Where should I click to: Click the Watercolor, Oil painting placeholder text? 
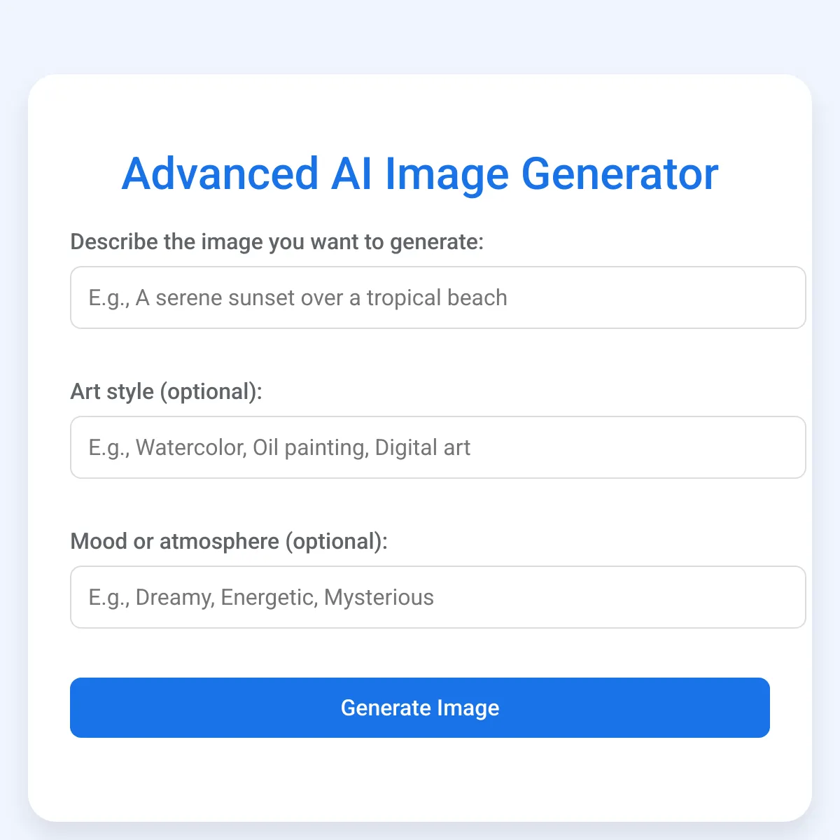point(279,447)
